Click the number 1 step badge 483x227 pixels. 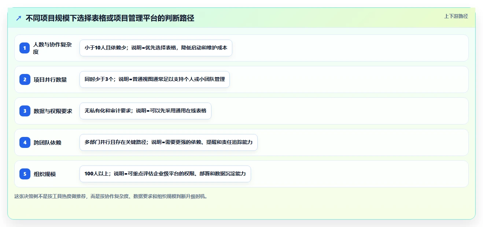tap(25, 48)
